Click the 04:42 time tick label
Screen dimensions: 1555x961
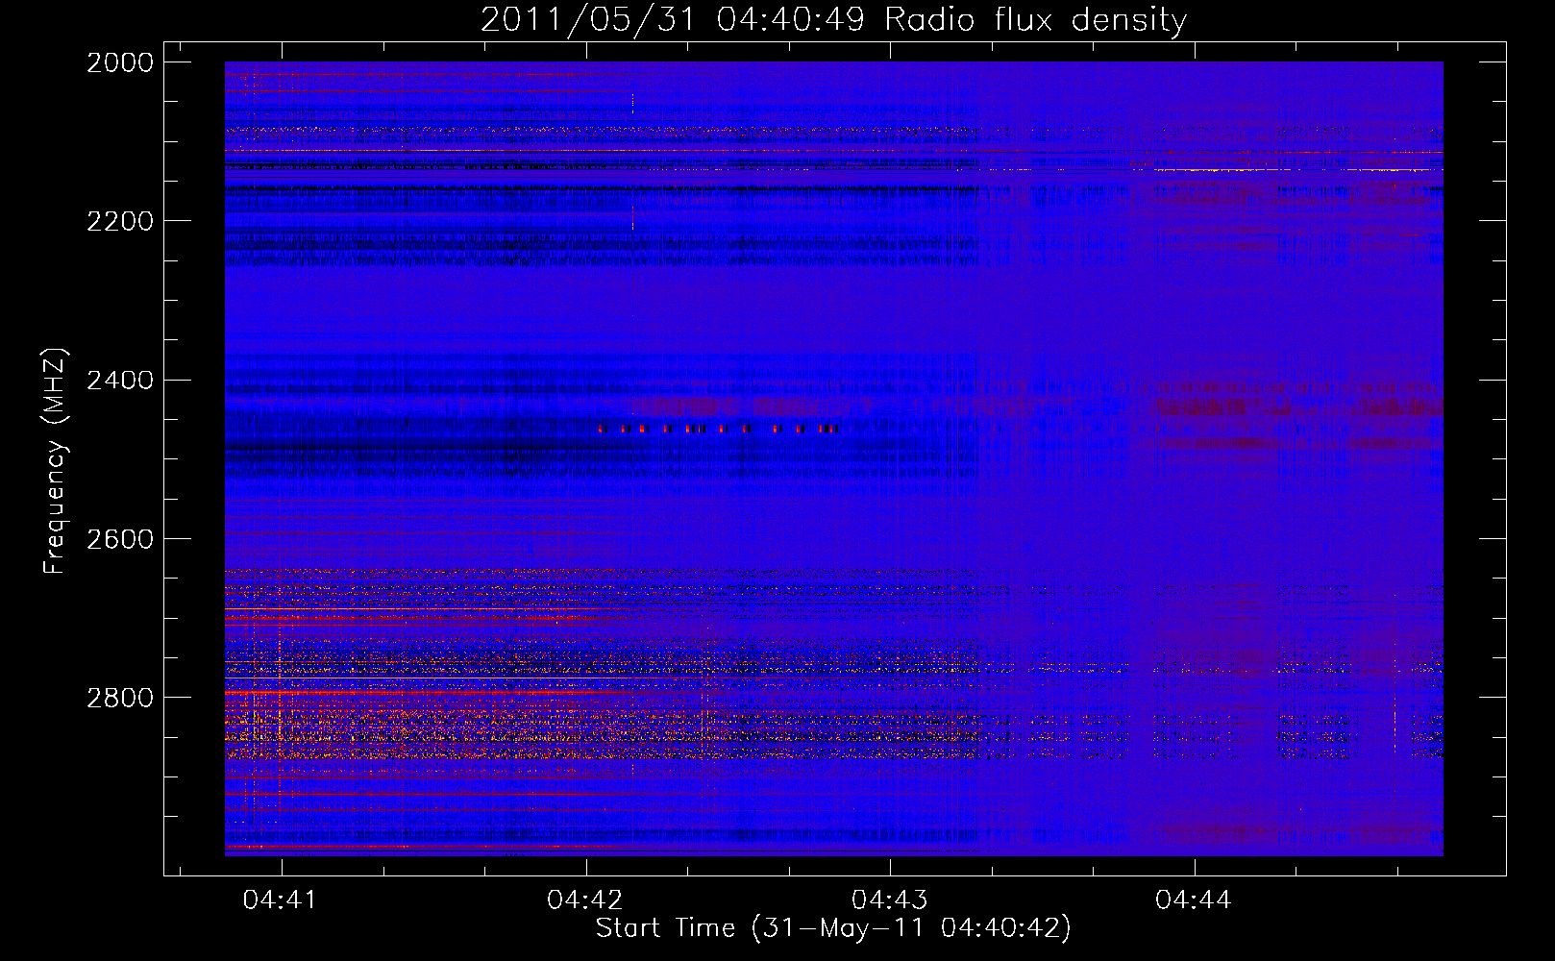point(584,899)
